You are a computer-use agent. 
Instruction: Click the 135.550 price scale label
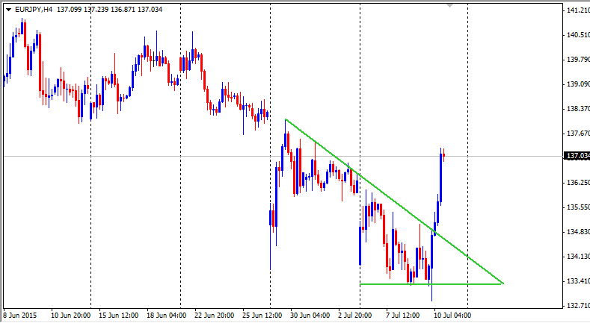[578, 207]
